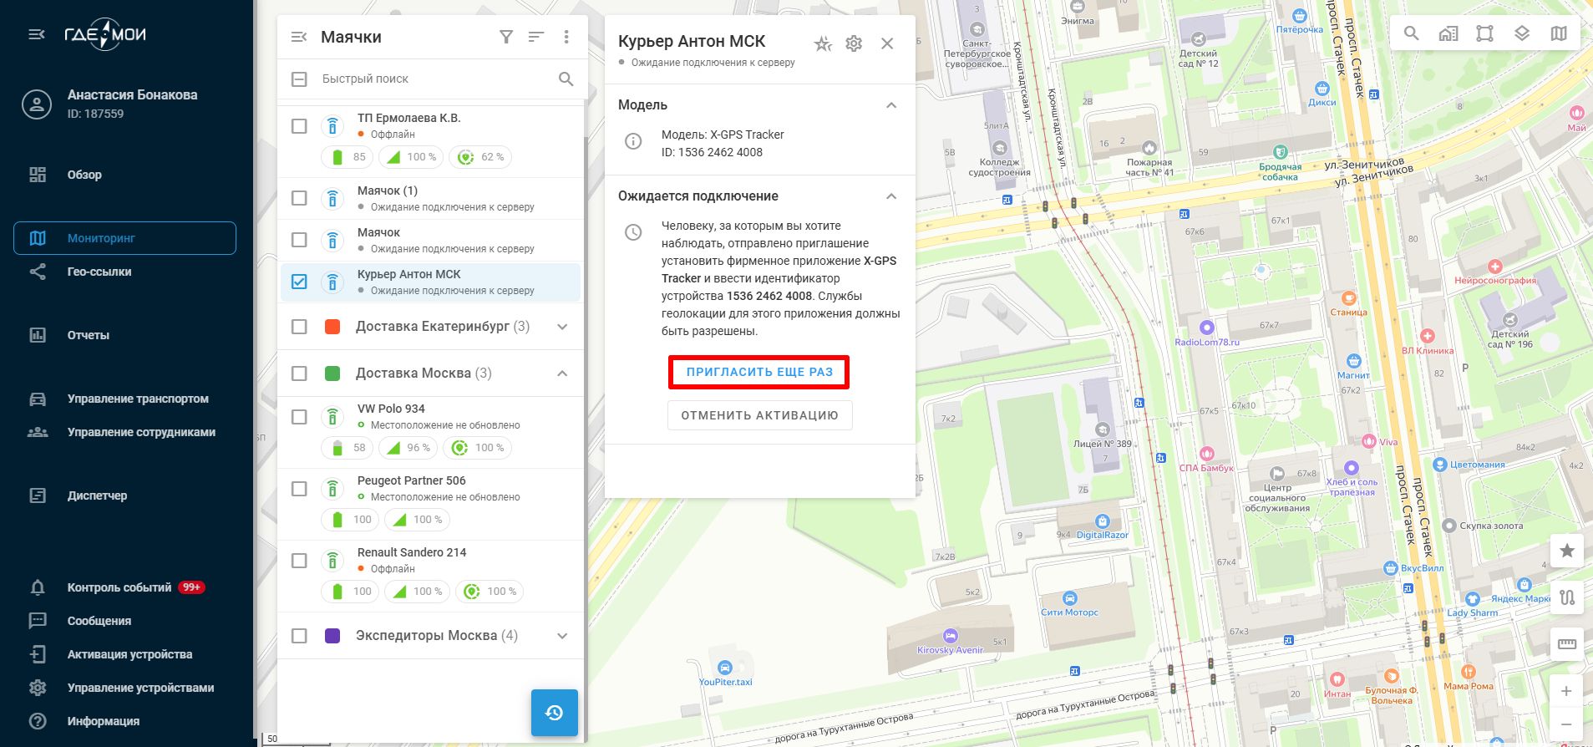The height and width of the screenshot is (747, 1593).
Task: Zoom in the map with plus button
Action: coord(1566,691)
